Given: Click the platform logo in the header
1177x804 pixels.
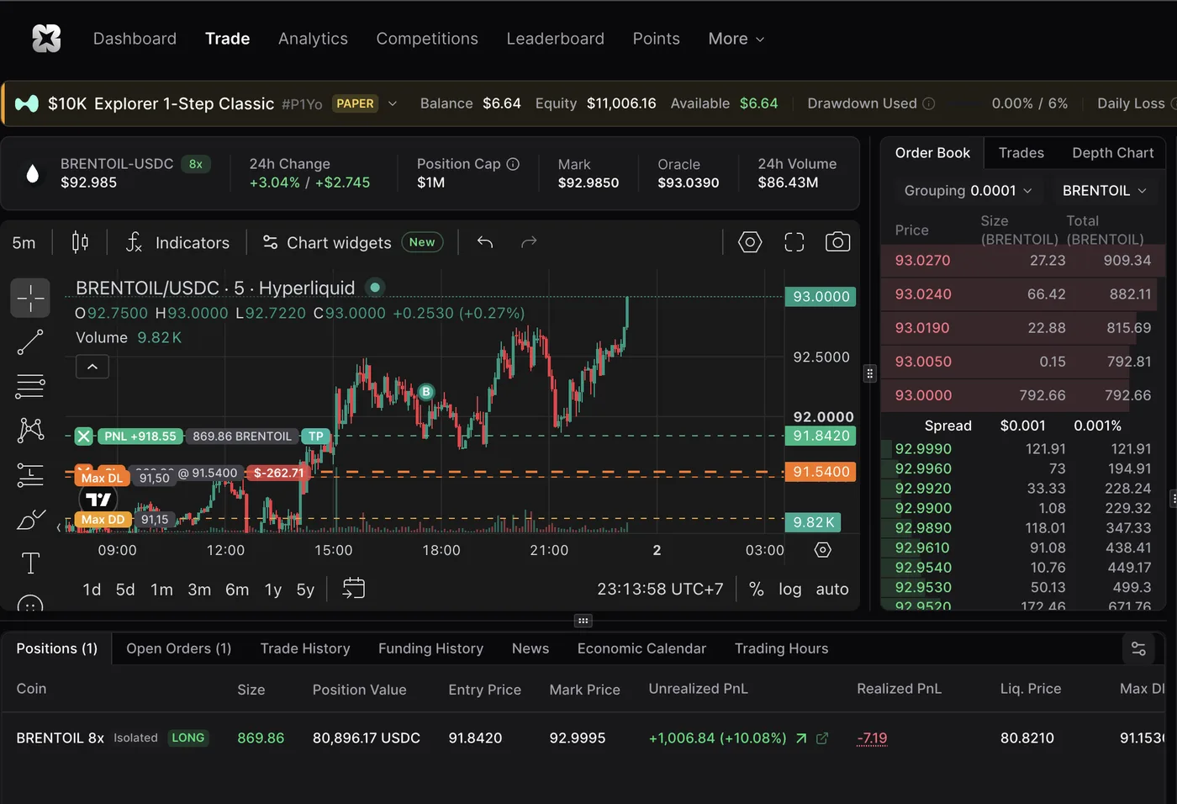Looking at the screenshot, I should [x=46, y=39].
